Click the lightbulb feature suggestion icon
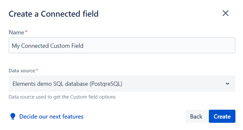This screenshot has width=243, height=130. [x=13, y=116]
